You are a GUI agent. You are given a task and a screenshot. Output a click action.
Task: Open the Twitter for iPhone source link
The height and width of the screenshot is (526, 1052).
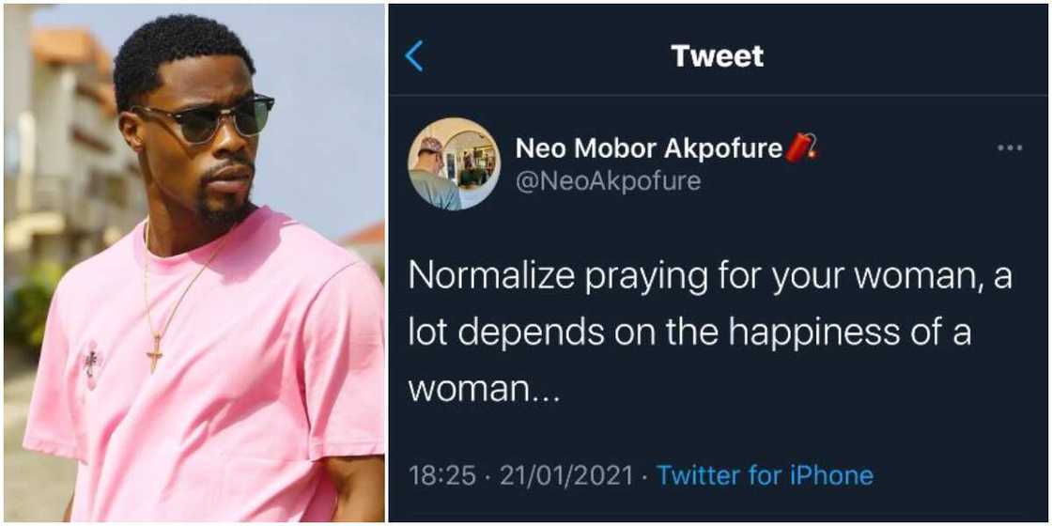pyautogui.click(x=765, y=475)
